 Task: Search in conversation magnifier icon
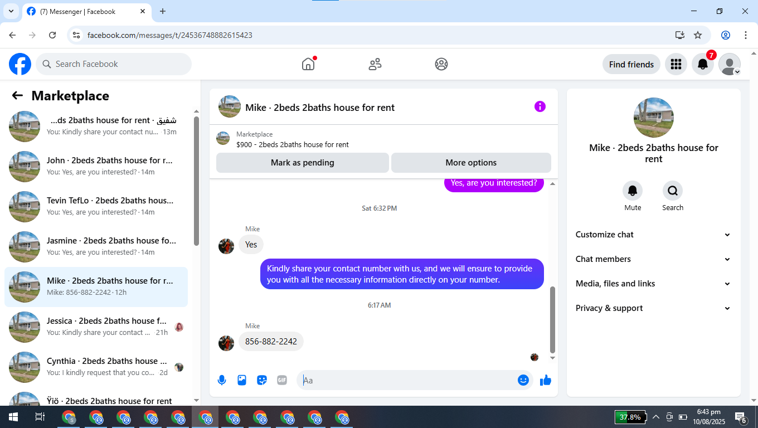click(x=673, y=191)
